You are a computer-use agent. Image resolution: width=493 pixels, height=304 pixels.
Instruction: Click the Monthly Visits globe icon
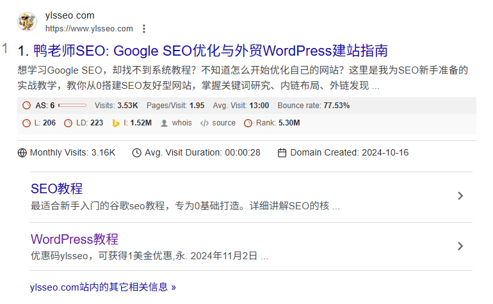[x=22, y=153]
